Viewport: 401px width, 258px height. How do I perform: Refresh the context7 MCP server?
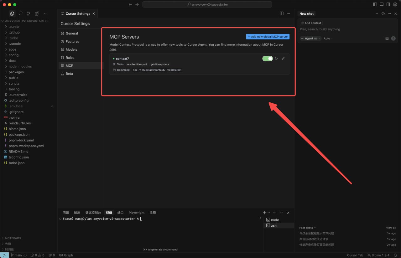pyautogui.click(x=276, y=59)
